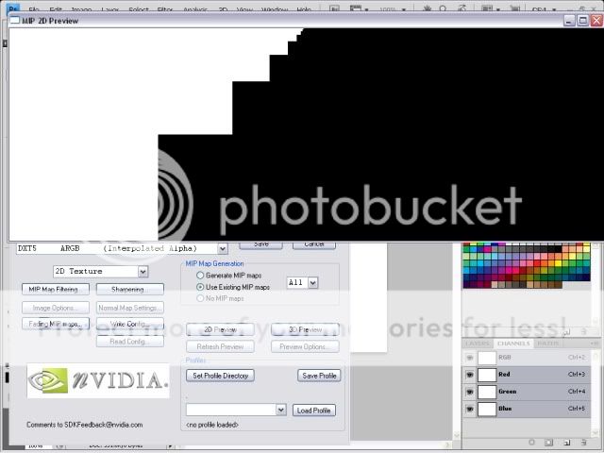Click the Load Profile button
Screen dimensions: 604x453
[314, 411]
